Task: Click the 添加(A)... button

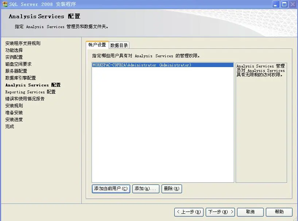Action: coord(146,189)
